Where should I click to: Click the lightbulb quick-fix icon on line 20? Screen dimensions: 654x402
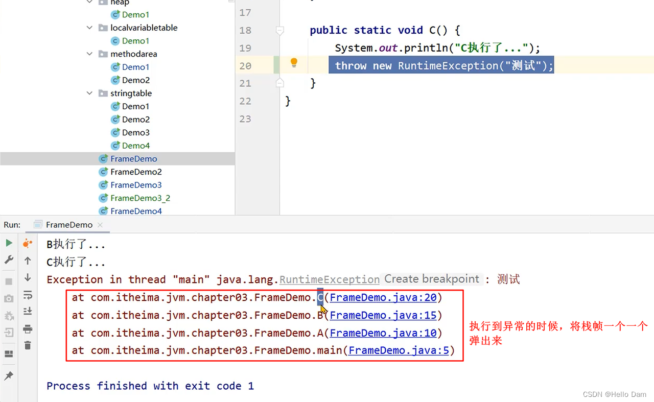(294, 63)
